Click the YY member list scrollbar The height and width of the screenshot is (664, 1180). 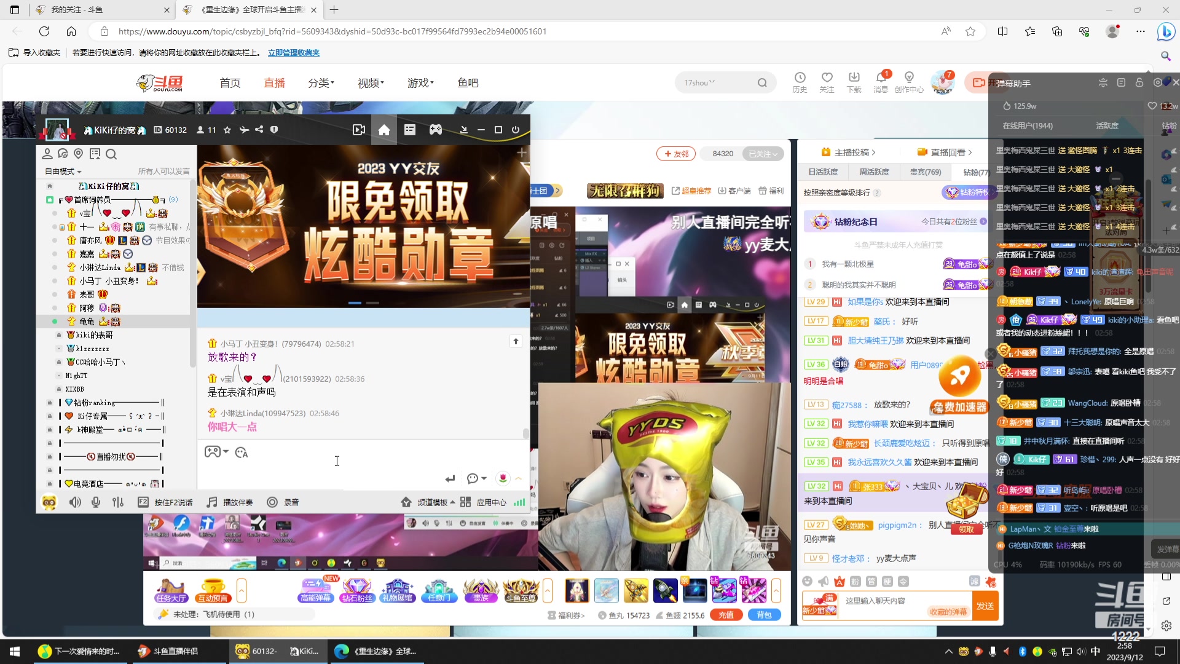(x=192, y=274)
